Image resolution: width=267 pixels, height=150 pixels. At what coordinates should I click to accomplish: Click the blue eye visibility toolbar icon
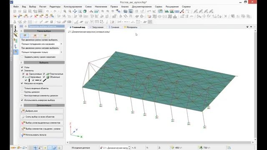click(x=118, y=11)
